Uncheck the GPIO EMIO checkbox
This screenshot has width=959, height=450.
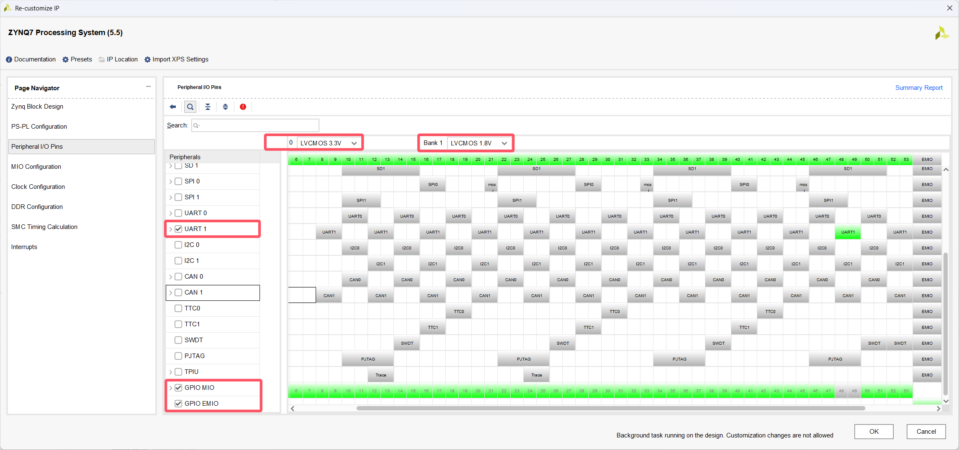pos(178,404)
